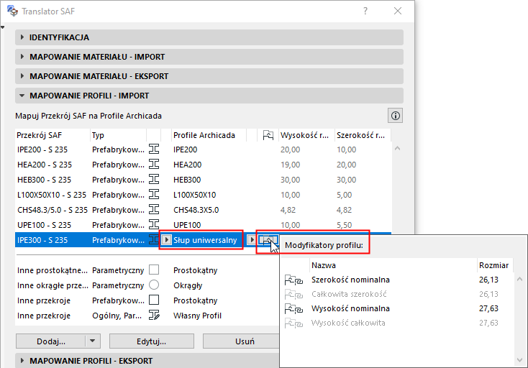Click the I-beam icon in HEA200 row
The width and height of the screenshot is (528, 368).
154,164
